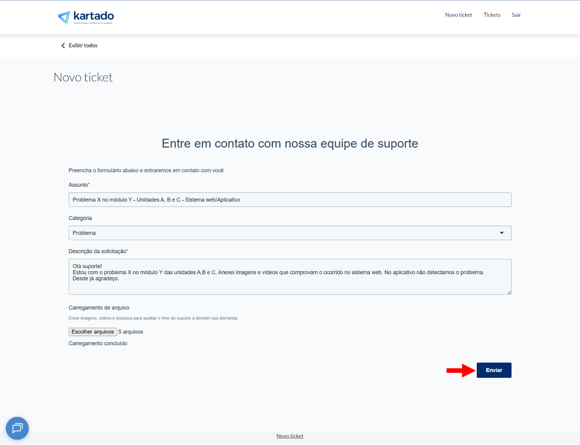Click the textarea resize handle corner
This screenshot has height=445, width=580.
pyautogui.click(x=509, y=292)
